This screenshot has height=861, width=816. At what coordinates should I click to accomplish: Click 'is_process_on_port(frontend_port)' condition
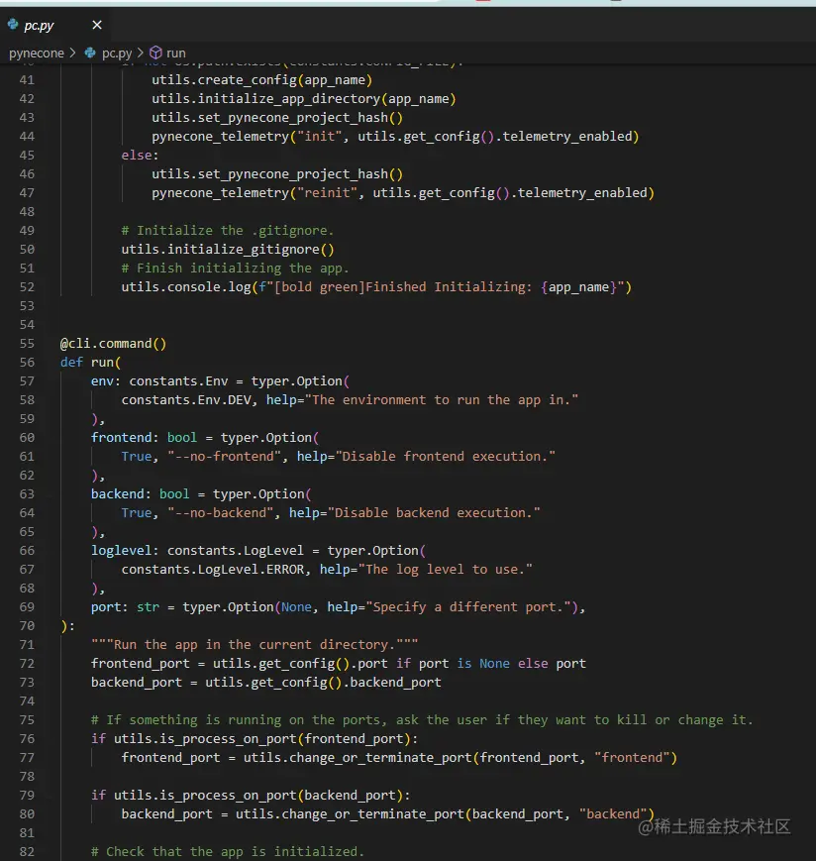pos(285,739)
